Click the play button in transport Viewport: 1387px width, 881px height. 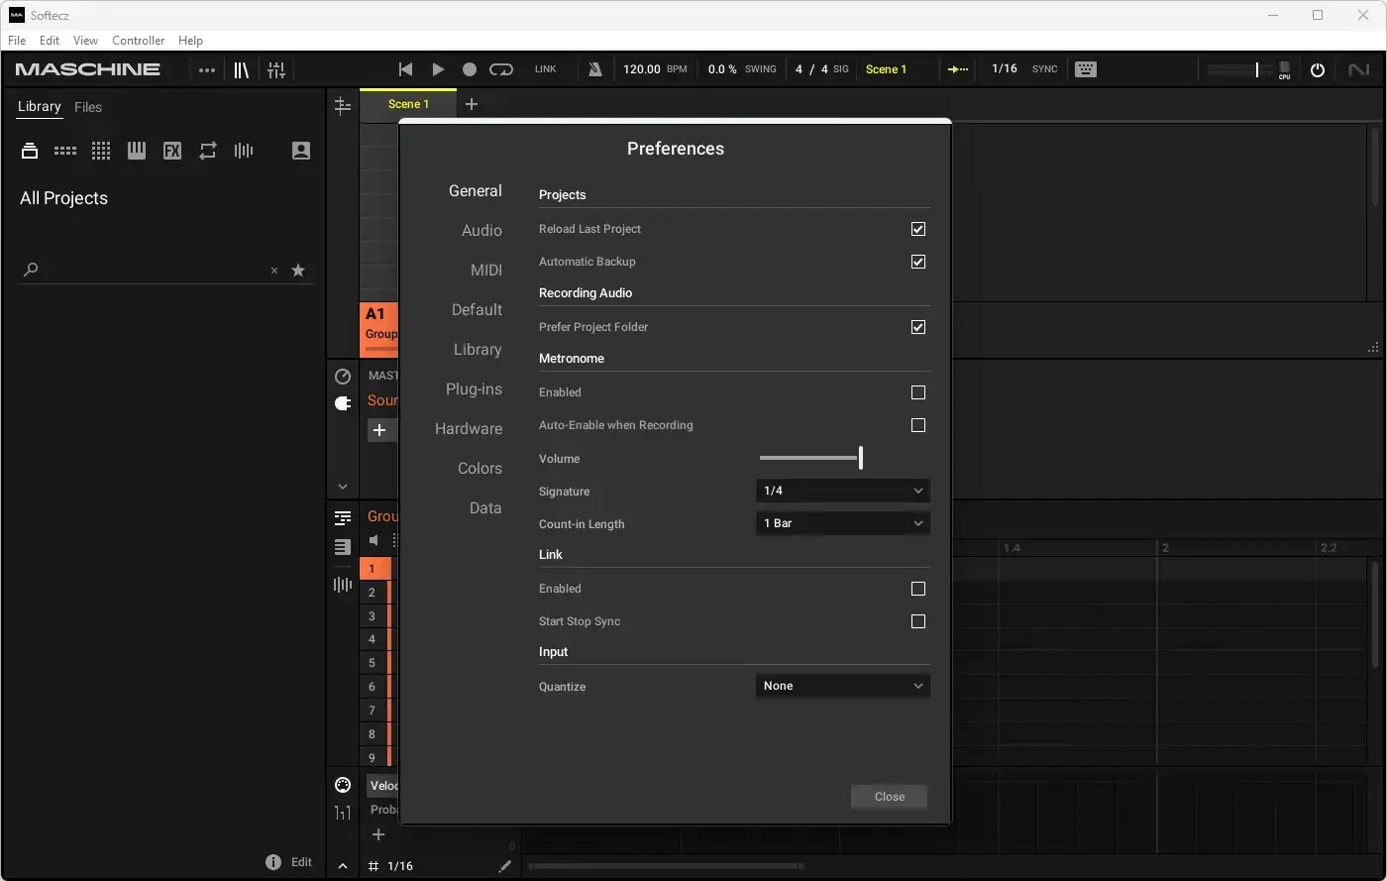[x=438, y=69]
